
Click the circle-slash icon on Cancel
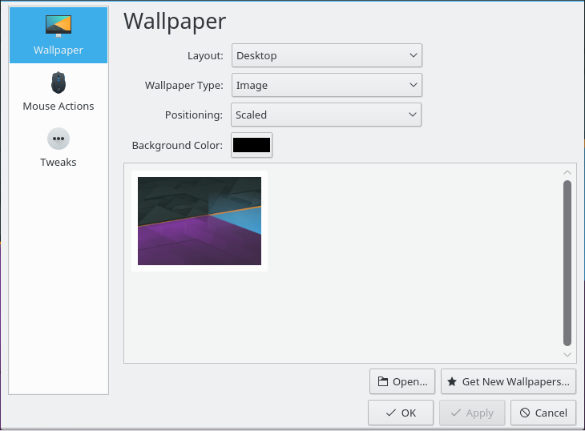[x=524, y=413]
